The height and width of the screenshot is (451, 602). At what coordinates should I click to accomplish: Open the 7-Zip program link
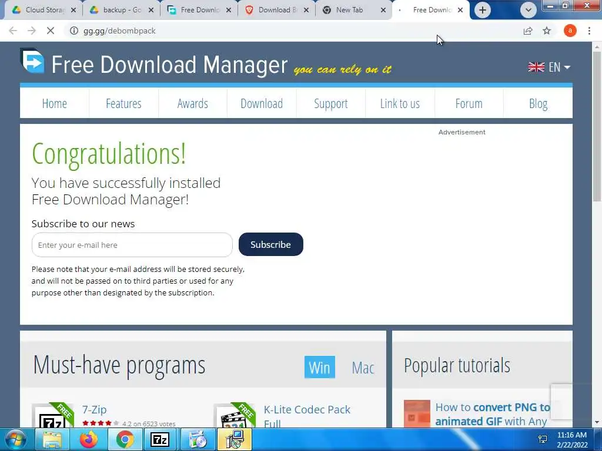95,409
